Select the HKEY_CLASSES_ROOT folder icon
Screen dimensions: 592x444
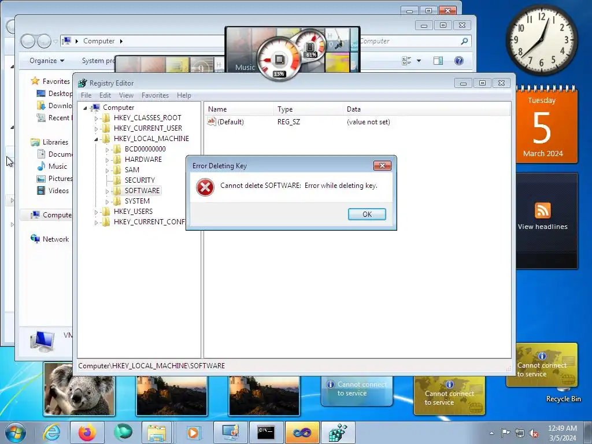[x=106, y=118]
